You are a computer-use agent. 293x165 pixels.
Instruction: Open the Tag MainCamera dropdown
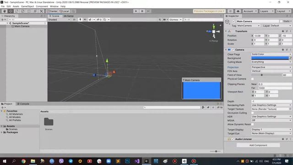tap(249, 26)
